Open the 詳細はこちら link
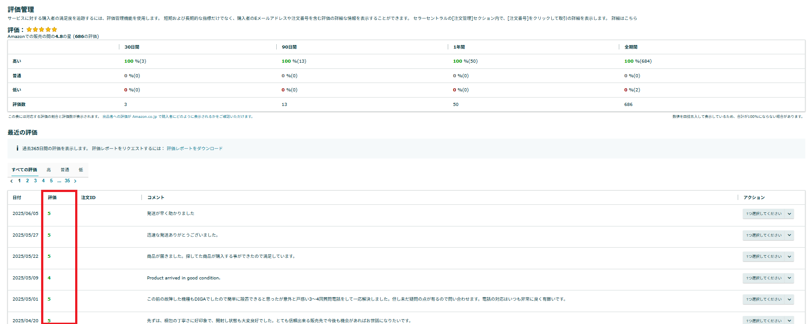 (624, 19)
